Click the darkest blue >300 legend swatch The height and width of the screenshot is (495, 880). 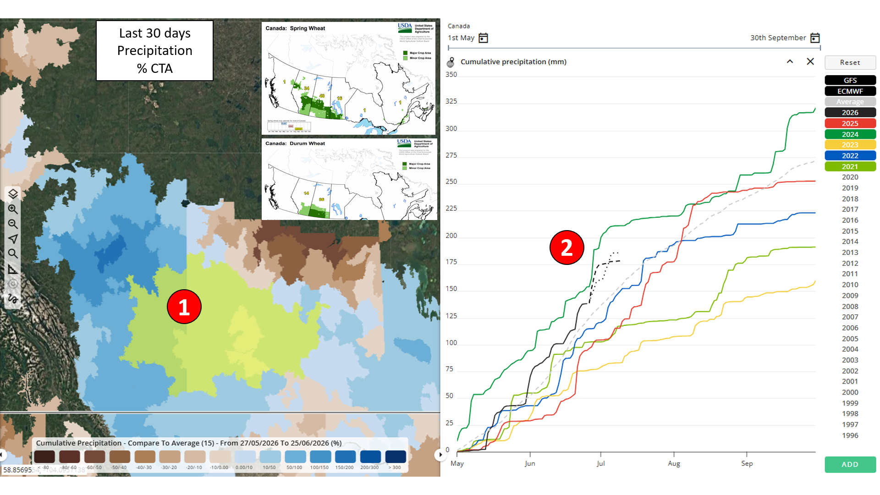396,456
